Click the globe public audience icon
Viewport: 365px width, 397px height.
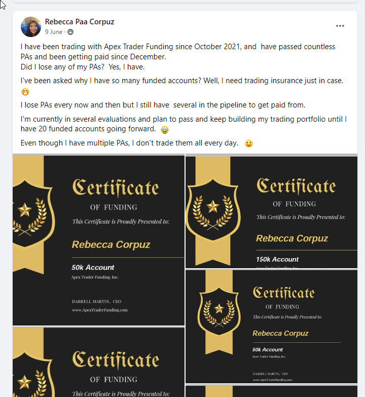[x=70, y=32]
